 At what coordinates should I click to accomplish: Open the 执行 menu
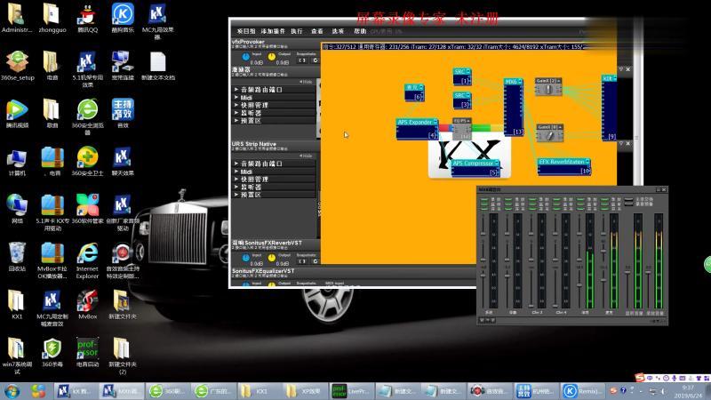click(x=297, y=31)
